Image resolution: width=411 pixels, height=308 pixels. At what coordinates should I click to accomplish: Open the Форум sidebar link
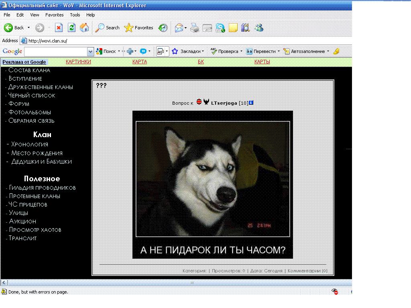19,104
